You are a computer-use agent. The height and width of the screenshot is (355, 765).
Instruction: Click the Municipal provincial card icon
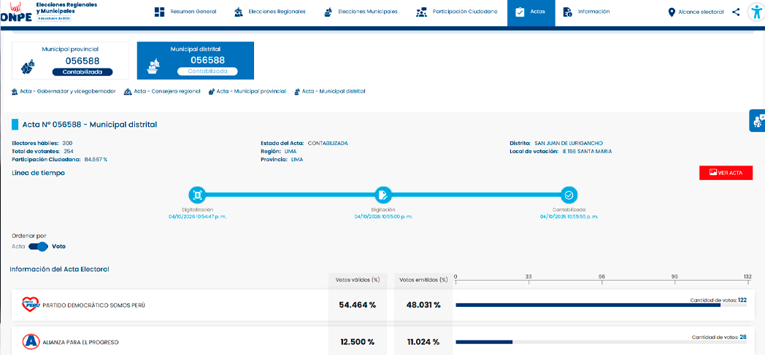point(28,67)
